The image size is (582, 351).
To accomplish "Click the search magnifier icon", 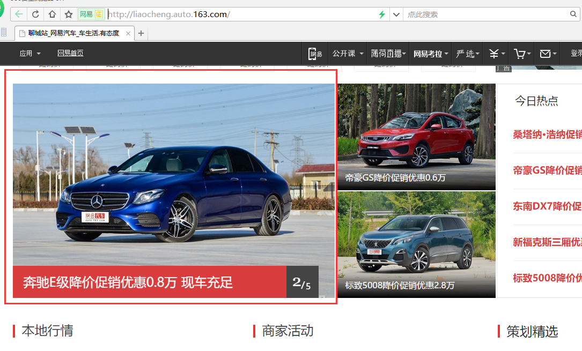I will [x=573, y=14].
